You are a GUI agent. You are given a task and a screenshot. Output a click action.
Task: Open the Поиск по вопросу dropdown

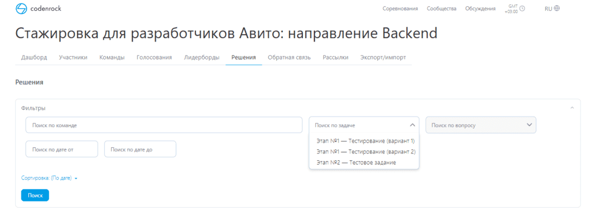[480, 125]
